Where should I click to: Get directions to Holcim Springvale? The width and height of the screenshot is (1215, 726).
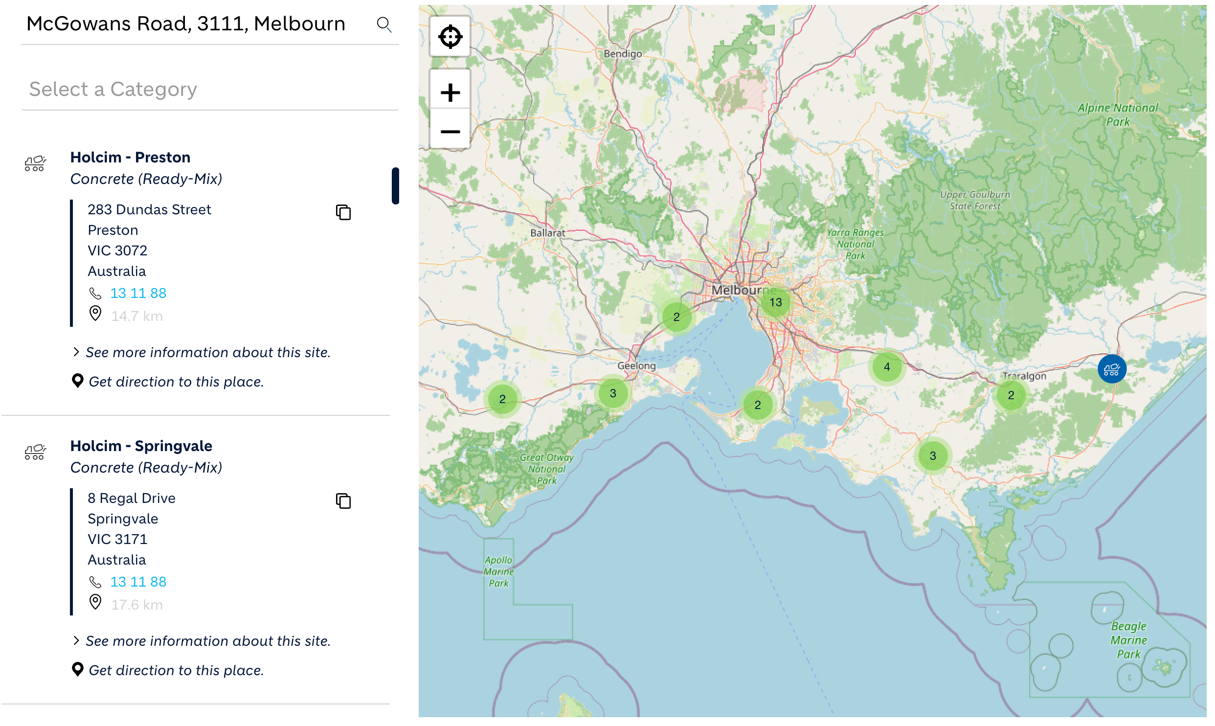click(176, 670)
